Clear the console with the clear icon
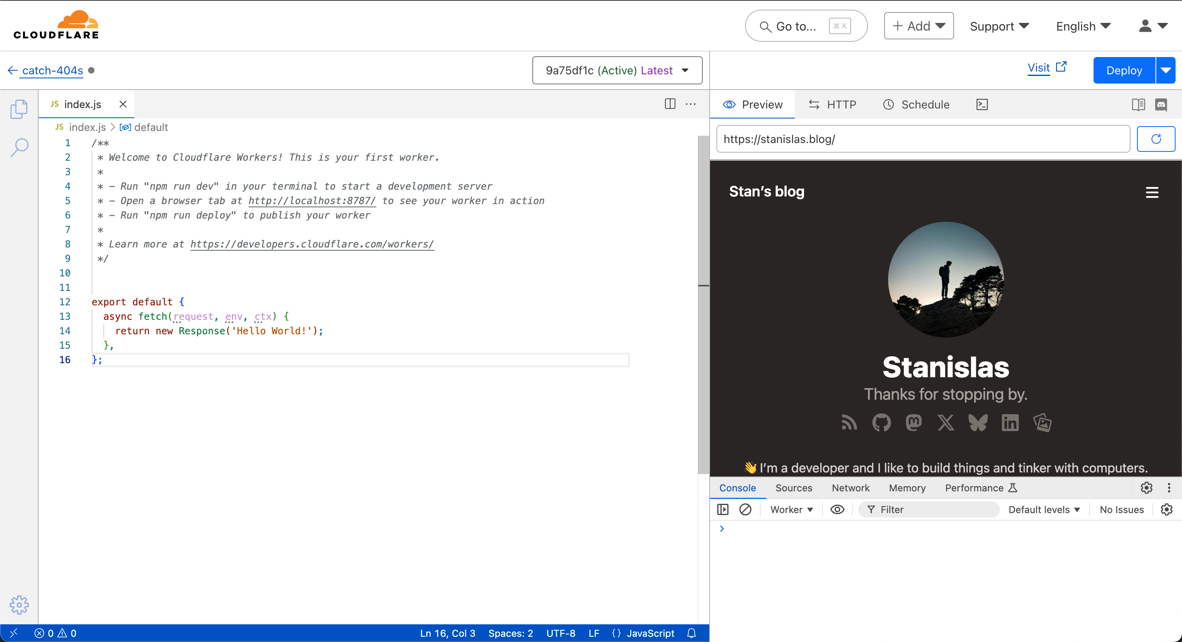 click(745, 509)
